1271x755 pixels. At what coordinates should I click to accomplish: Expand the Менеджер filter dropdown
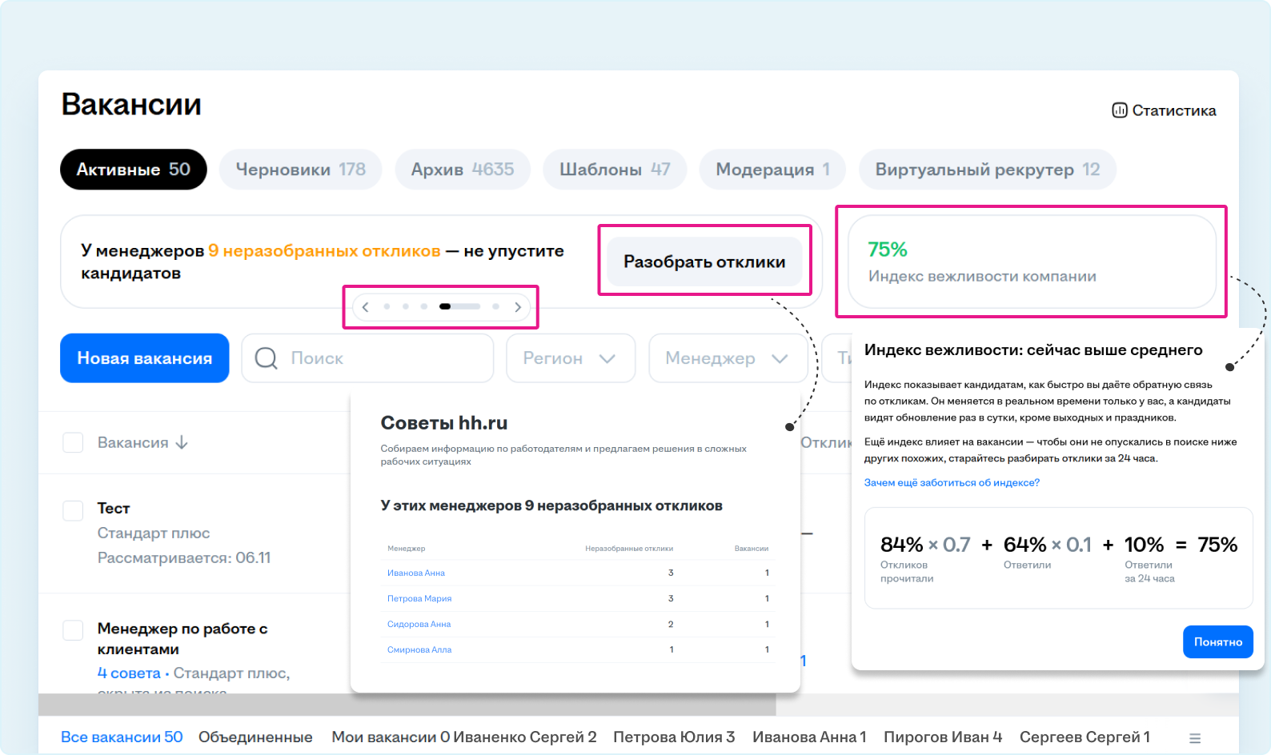click(x=727, y=358)
